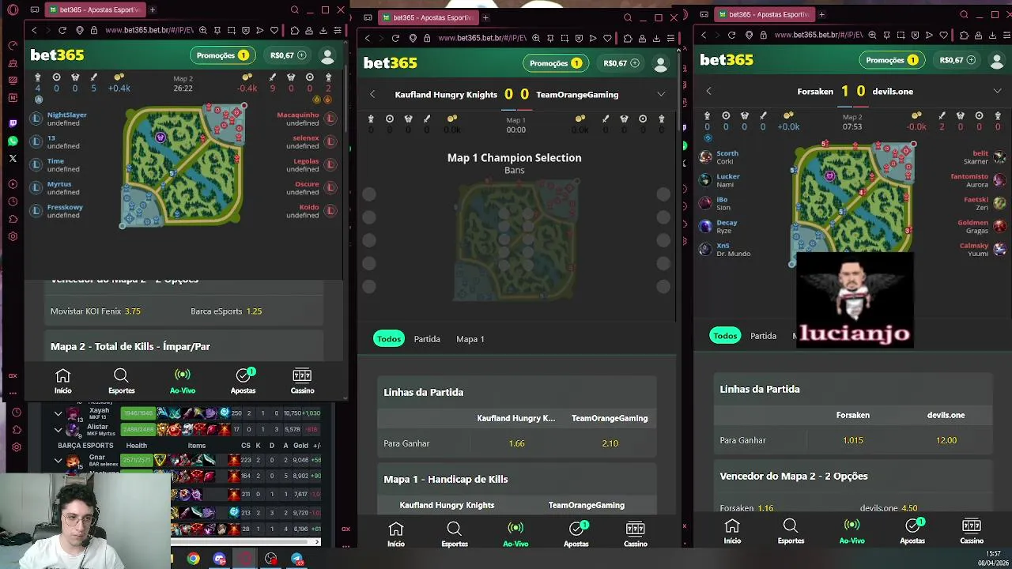Expand Kaufland vs TeamOrangeGaming match dropdown chevron
The height and width of the screenshot is (569, 1012).
tap(661, 94)
